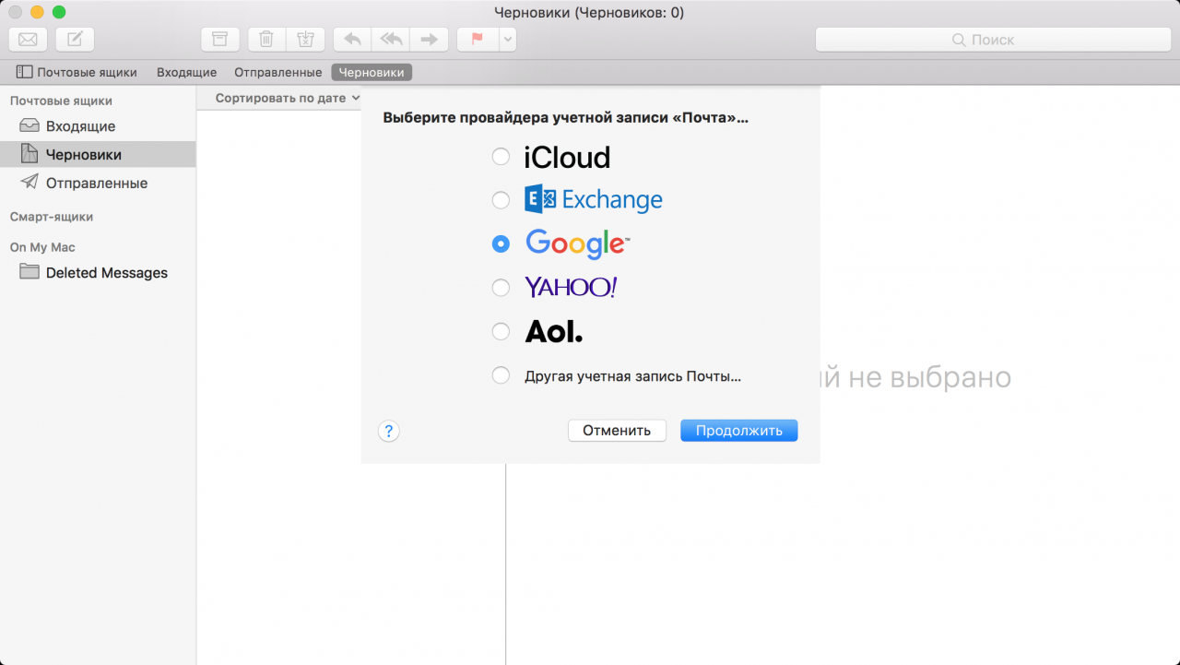
Task: Click into the Поиск search field
Action: tap(993, 40)
